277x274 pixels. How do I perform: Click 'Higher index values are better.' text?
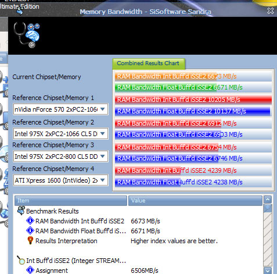pos(174,241)
